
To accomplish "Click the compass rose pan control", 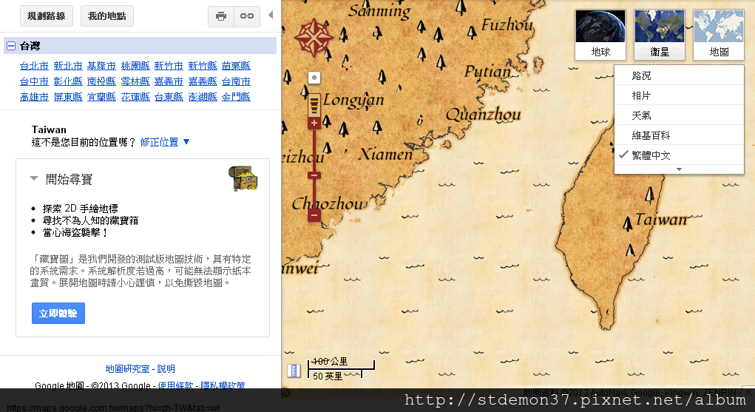I will click(314, 38).
